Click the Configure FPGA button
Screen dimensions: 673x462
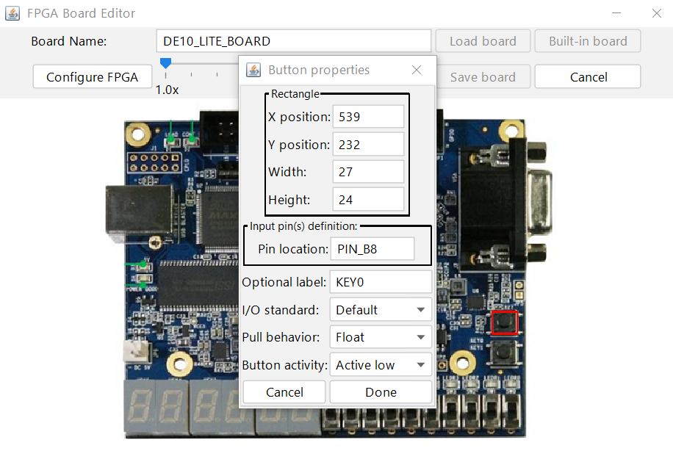tap(92, 77)
